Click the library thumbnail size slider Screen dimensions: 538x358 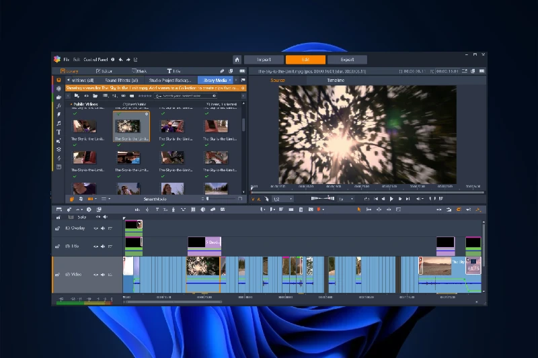tap(221, 199)
